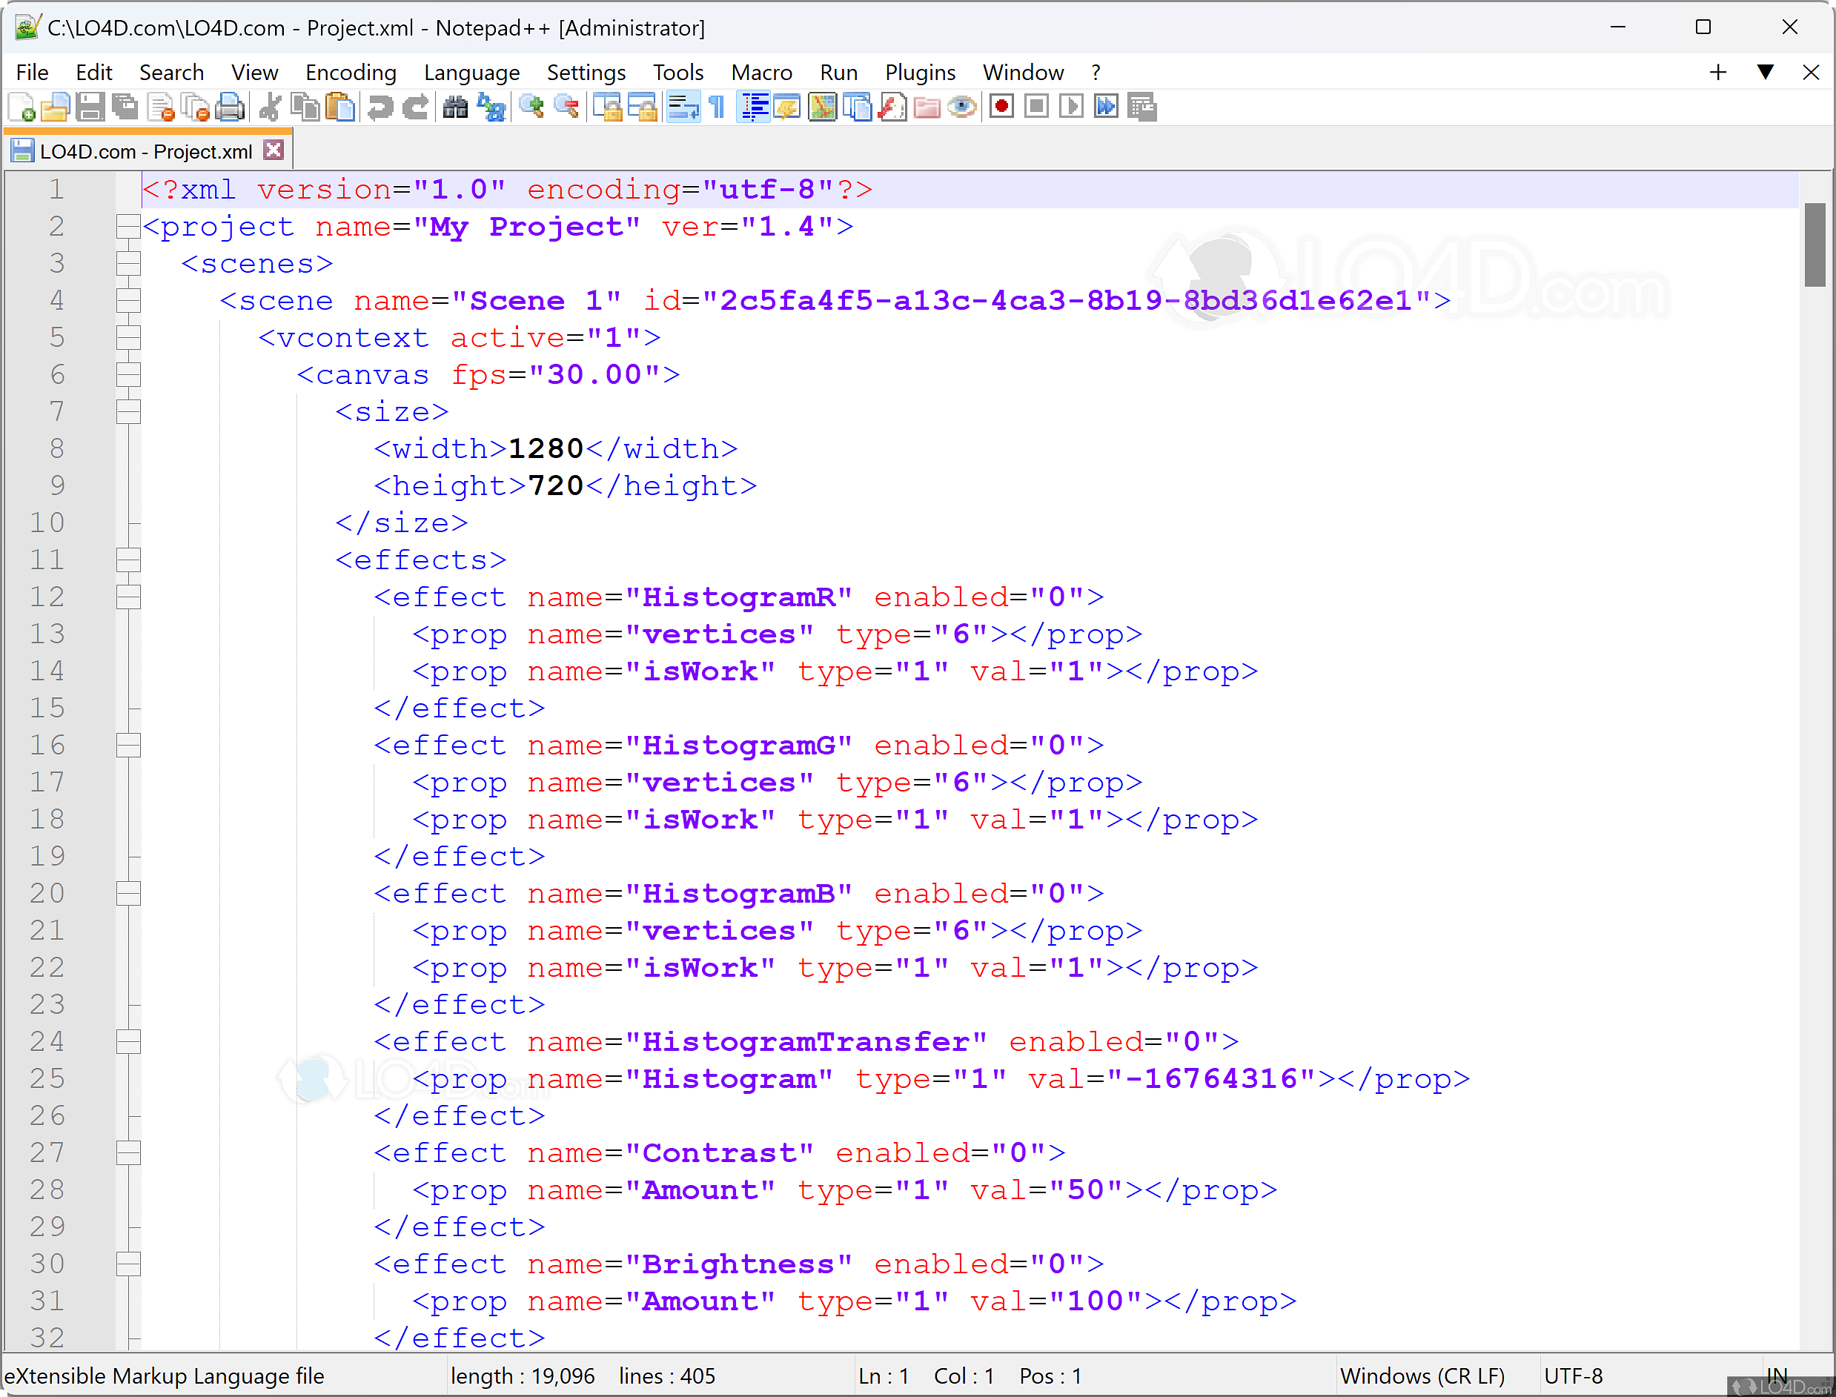
Task: Close the LO4D.com - Project.xml tab
Action: click(274, 150)
